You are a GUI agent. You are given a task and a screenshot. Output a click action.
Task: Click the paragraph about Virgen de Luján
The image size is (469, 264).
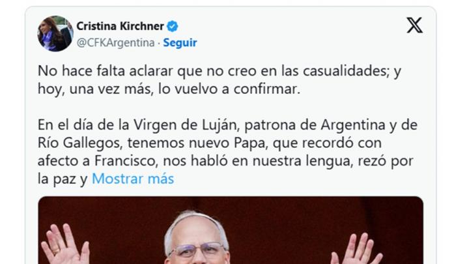coord(227,152)
